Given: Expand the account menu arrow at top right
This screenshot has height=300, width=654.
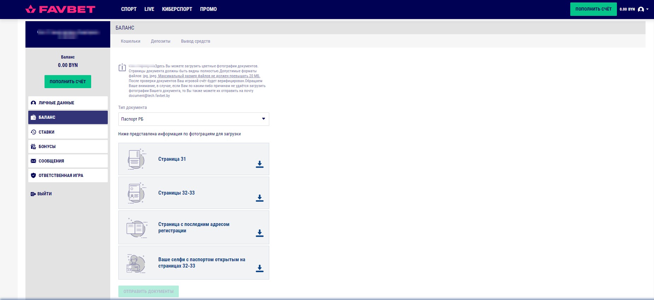Looking at the screenshot, I should point(647,10).
